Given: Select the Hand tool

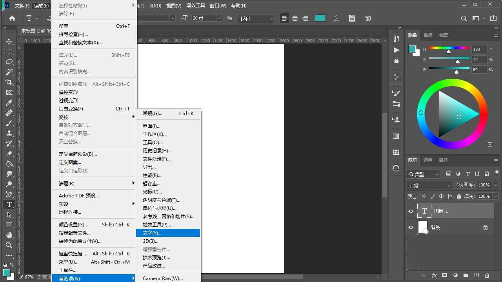Looking at the screenshot, I should click(x=9, y=235).
